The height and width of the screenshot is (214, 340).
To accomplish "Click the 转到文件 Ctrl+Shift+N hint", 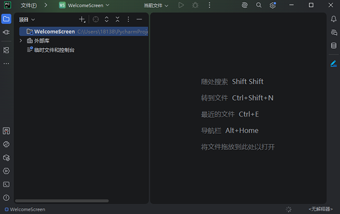I will tap(237, 98).
